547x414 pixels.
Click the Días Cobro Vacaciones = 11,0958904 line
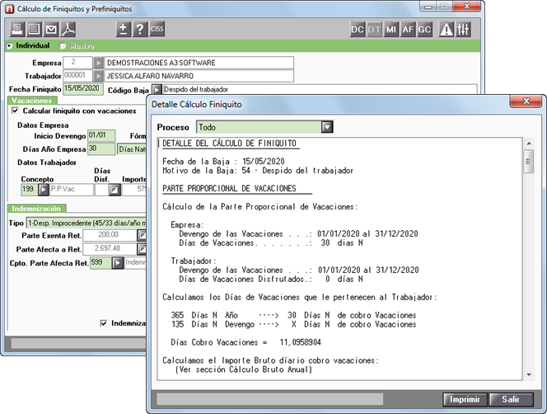coord(245,342)
